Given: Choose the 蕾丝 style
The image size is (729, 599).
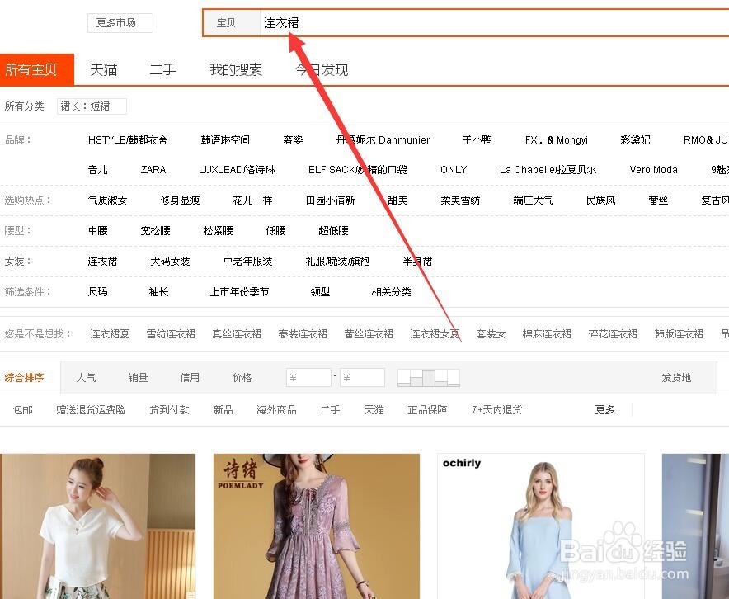Looking at the screenshot, I should (x=658, y=200).
